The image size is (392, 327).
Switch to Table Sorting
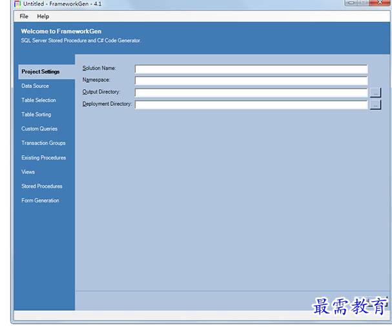[x=36, y=114]
